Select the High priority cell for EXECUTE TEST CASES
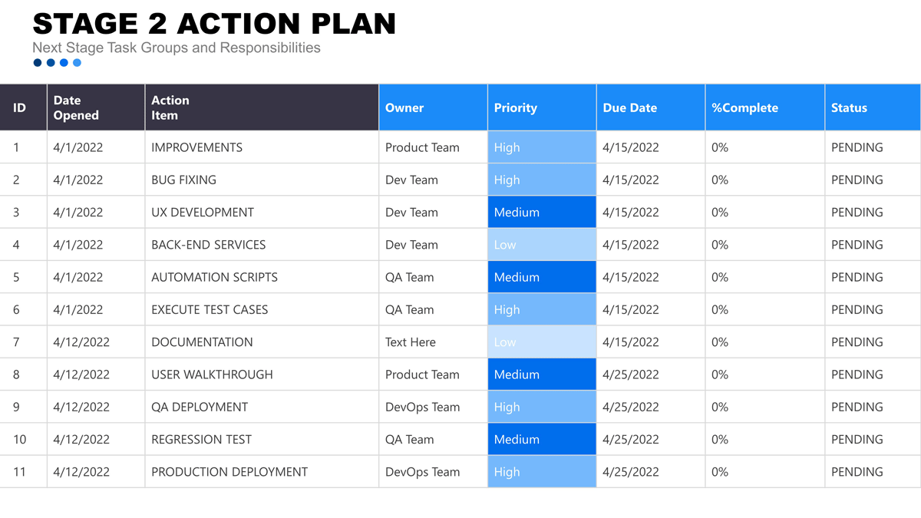 [543, 309]
